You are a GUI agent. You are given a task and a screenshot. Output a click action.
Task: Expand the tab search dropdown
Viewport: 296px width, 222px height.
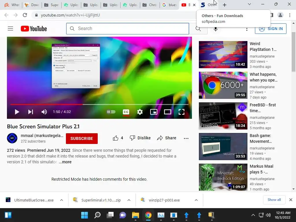point(249,4)
